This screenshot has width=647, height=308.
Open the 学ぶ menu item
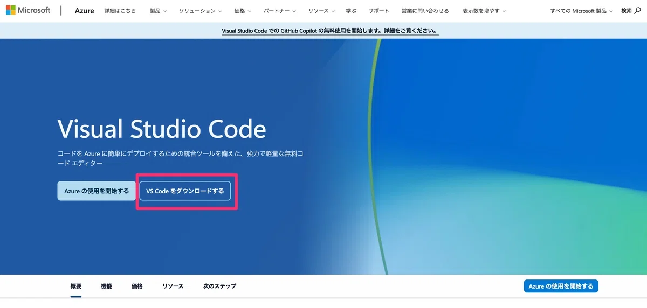click(351, 11)
